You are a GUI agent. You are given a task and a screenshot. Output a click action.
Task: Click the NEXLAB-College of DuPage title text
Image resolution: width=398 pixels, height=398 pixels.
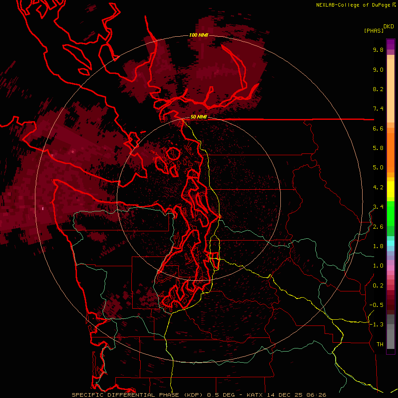[x=353, y=5]
